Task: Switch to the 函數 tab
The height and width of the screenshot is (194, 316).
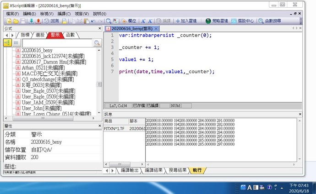Action: coord(70,35)
